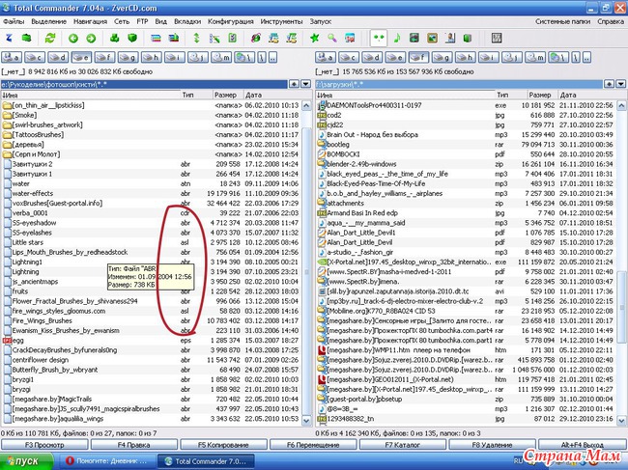Refresh panels with green arrows icon
The image size is (628, 470).
click(50, 38)
